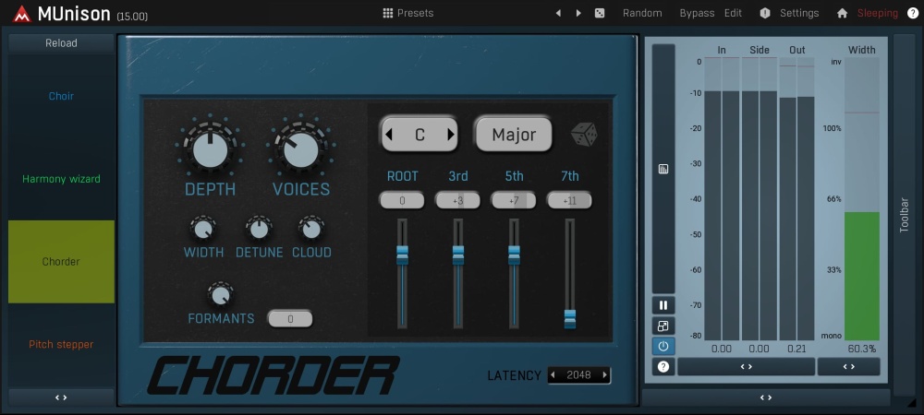Select the Harmony wizard device
This screenshot has width=924, height=415.
pyautogui.click(x=61, y=179)
